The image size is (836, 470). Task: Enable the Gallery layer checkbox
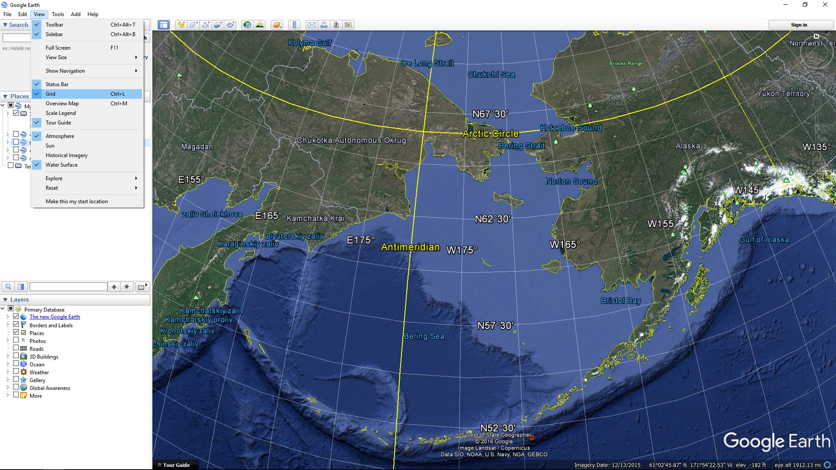click(16, 379)
